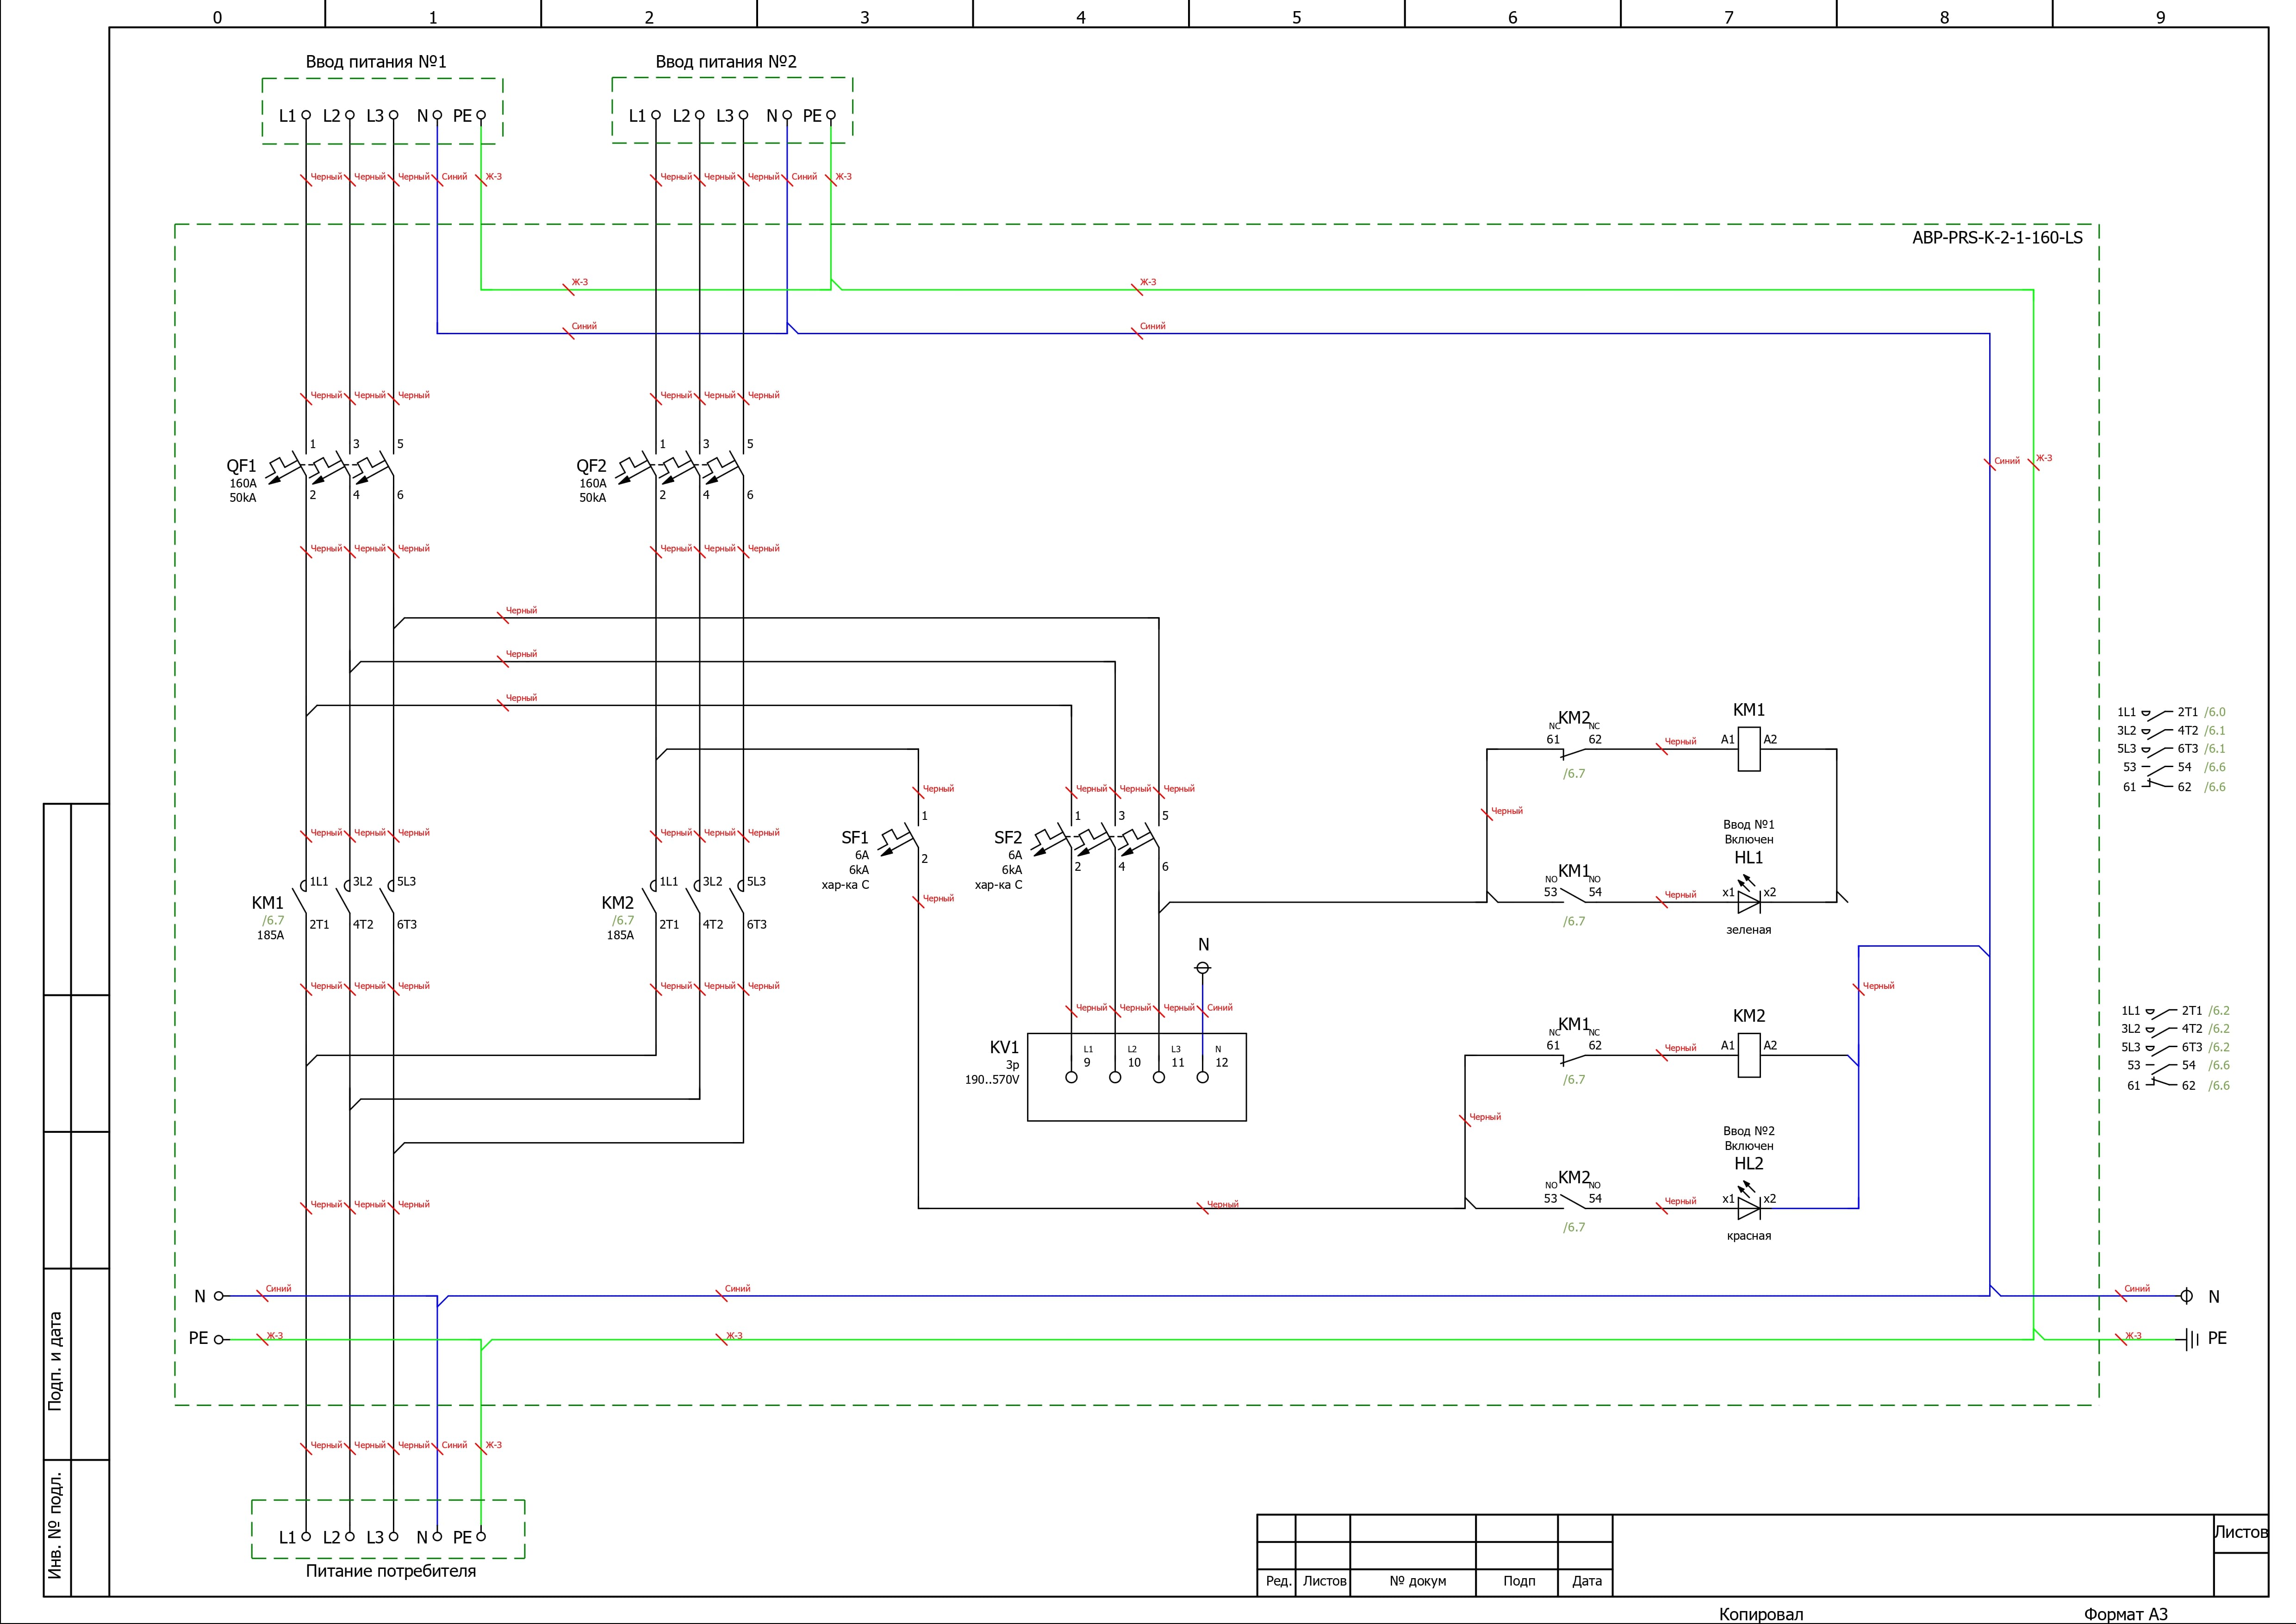Select the HL2 red LED lamp symbol
2296x1624 pixels.
pyautogui.click(x=1749, y=1208)
